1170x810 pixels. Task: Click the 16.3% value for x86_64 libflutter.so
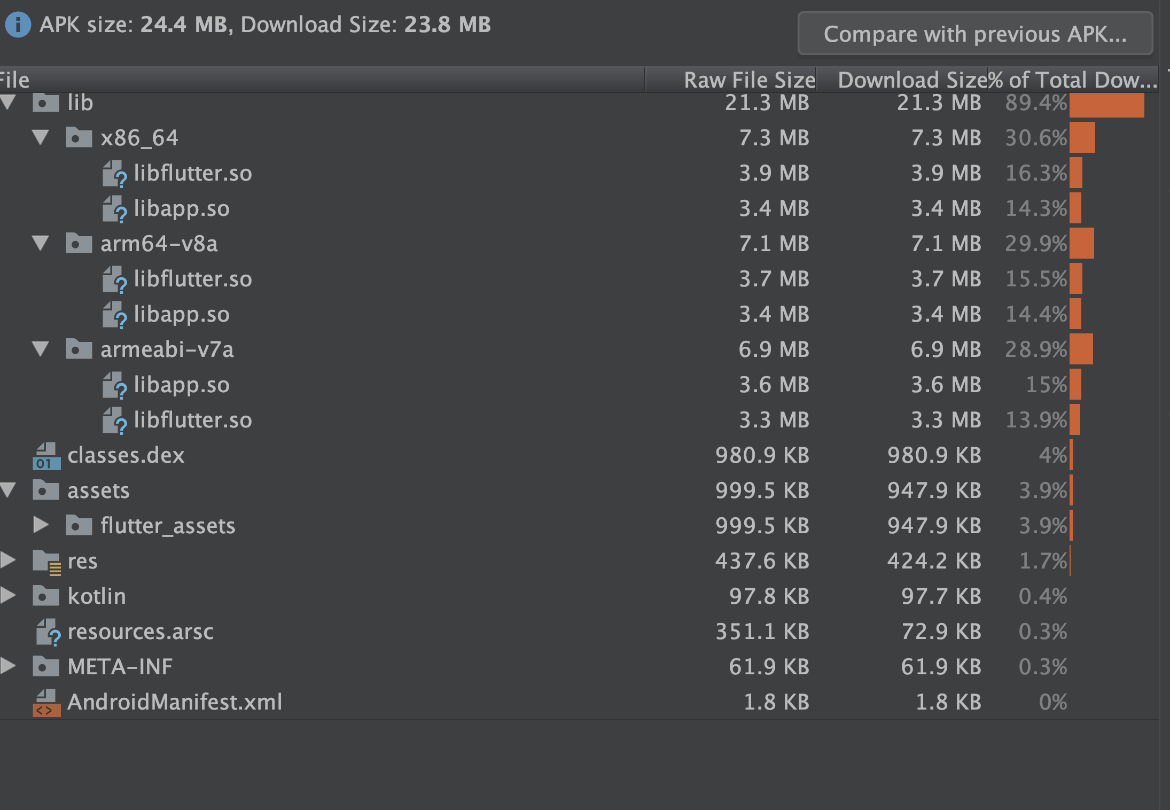(x=1036, y=173)
